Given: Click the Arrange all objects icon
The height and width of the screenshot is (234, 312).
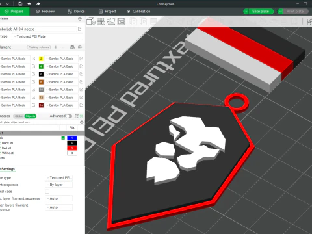Looking at the screenshot, I should click(x=121, y=21).
